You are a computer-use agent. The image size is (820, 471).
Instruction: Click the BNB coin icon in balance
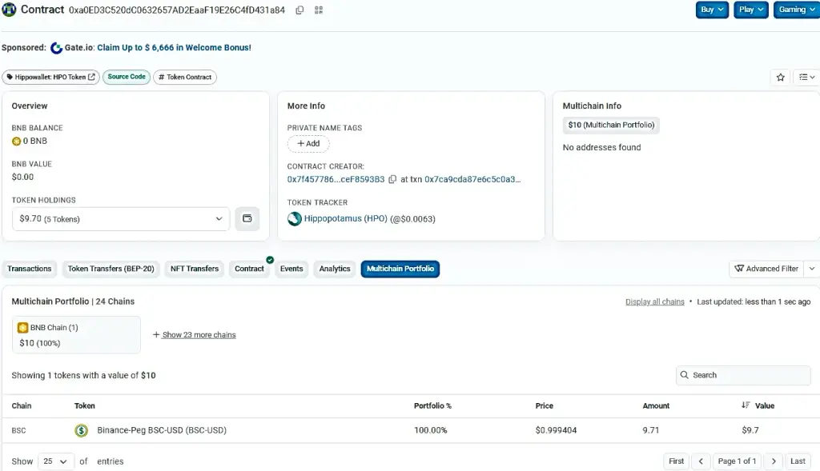tap(16, 141)
